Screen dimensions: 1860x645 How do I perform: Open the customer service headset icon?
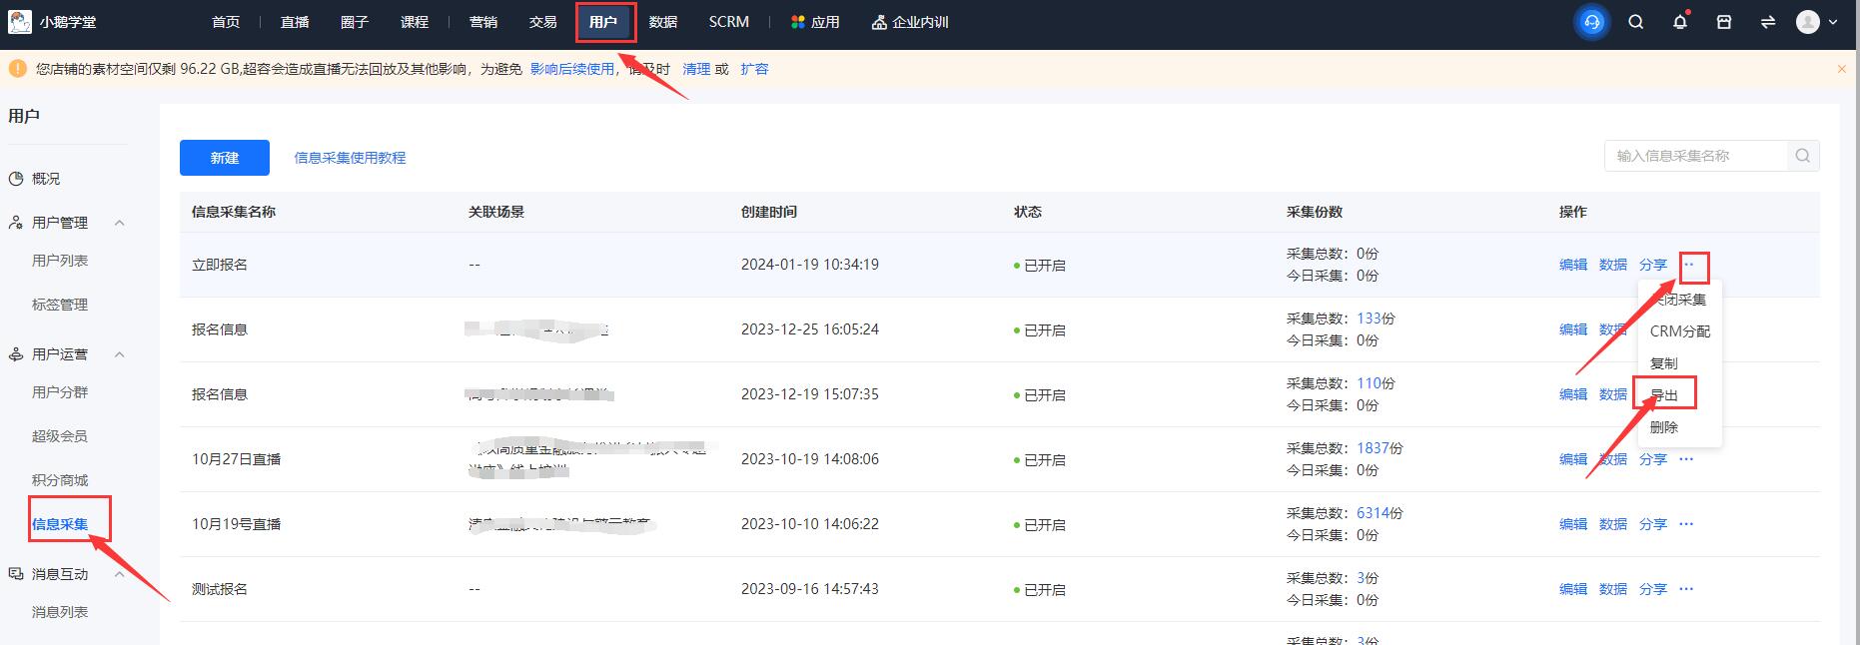1592,22
